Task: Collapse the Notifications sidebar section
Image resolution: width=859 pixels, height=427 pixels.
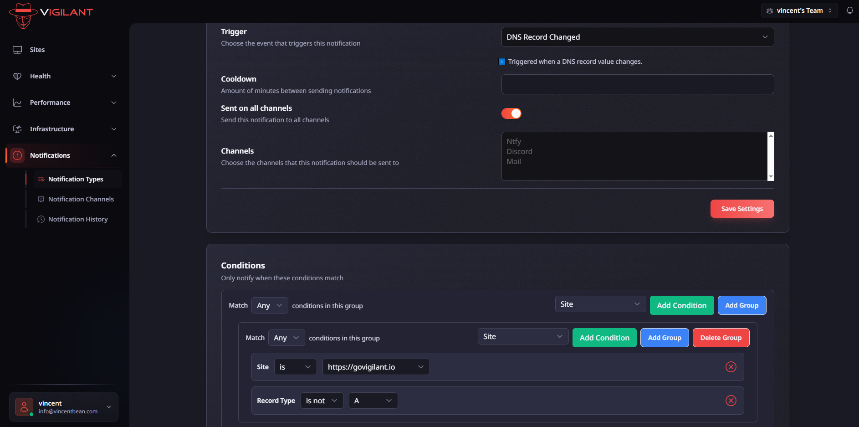Action: [114, 155]
